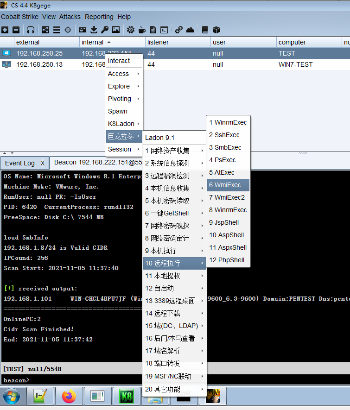The height and width of the screenshot is (410, 350).
Task: Open 20 其它功能 submenu
Action: pos(174,389)
